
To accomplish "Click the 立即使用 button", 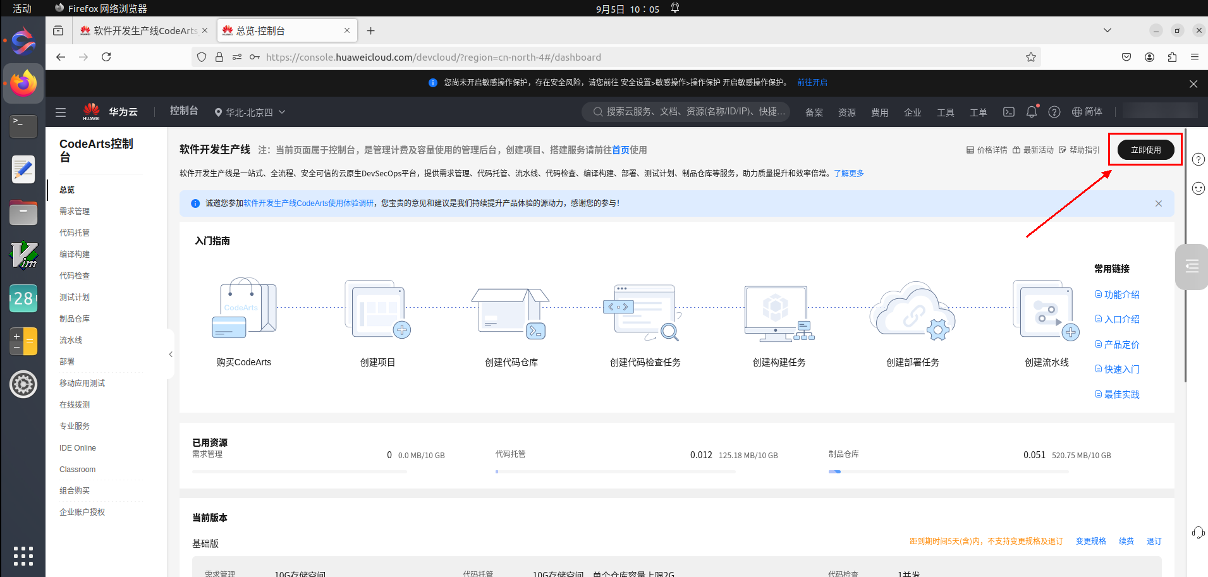I will pos(1145,150).
